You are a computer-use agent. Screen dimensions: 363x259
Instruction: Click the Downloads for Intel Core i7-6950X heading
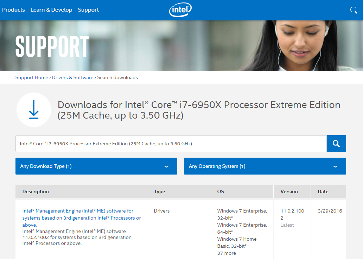point(199,110)
